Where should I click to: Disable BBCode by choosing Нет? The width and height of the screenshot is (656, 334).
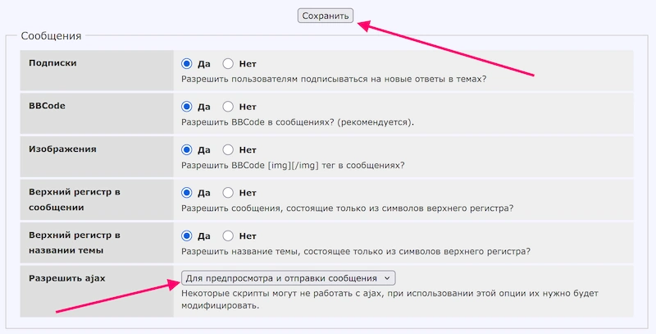tap(228, 107)
